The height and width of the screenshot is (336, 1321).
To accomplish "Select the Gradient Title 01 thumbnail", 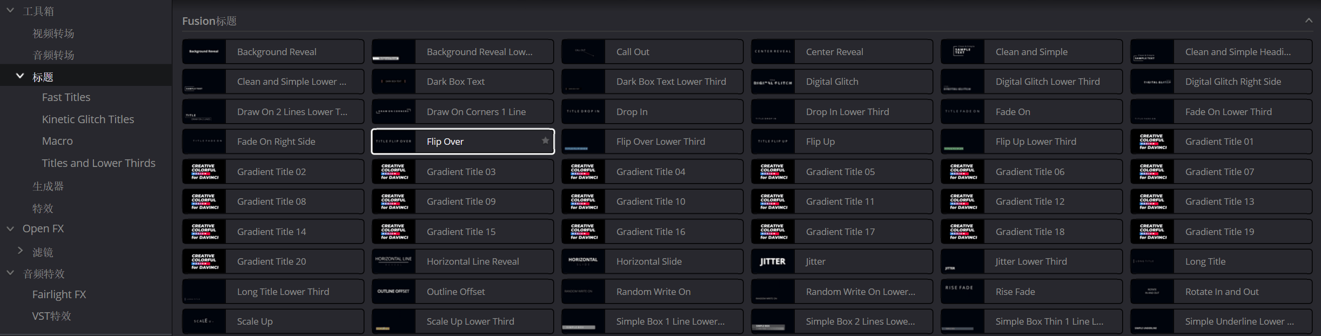I will [1152, 142].
